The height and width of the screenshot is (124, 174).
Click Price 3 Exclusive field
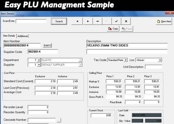(152, 87)
